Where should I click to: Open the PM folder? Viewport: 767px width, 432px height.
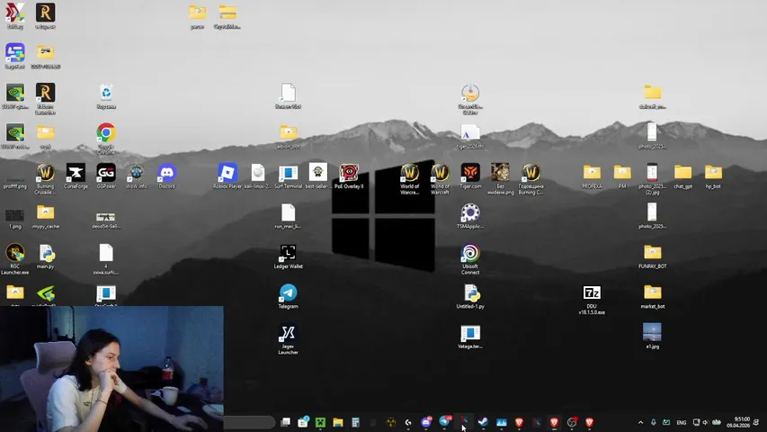[622, 176]
